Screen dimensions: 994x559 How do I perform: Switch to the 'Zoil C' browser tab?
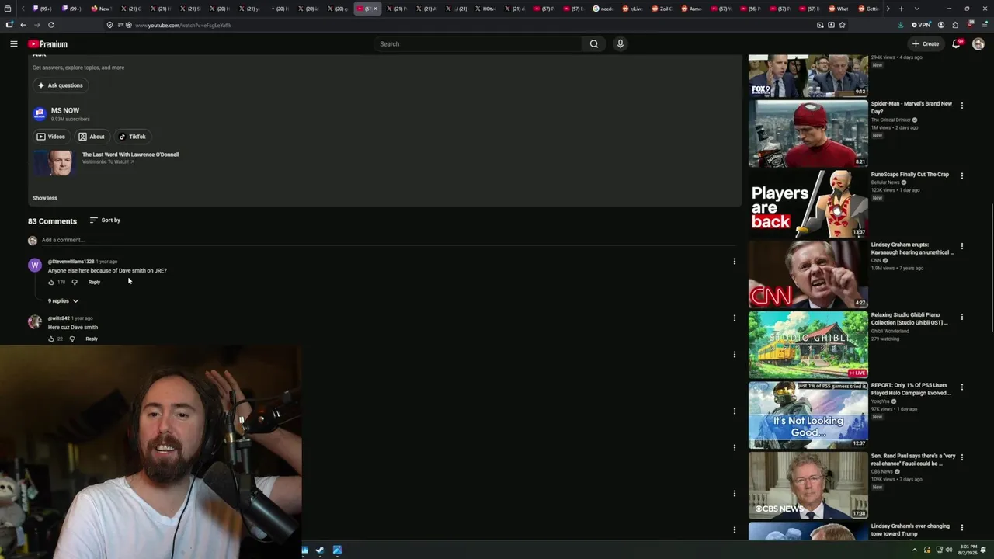point(662,9)
